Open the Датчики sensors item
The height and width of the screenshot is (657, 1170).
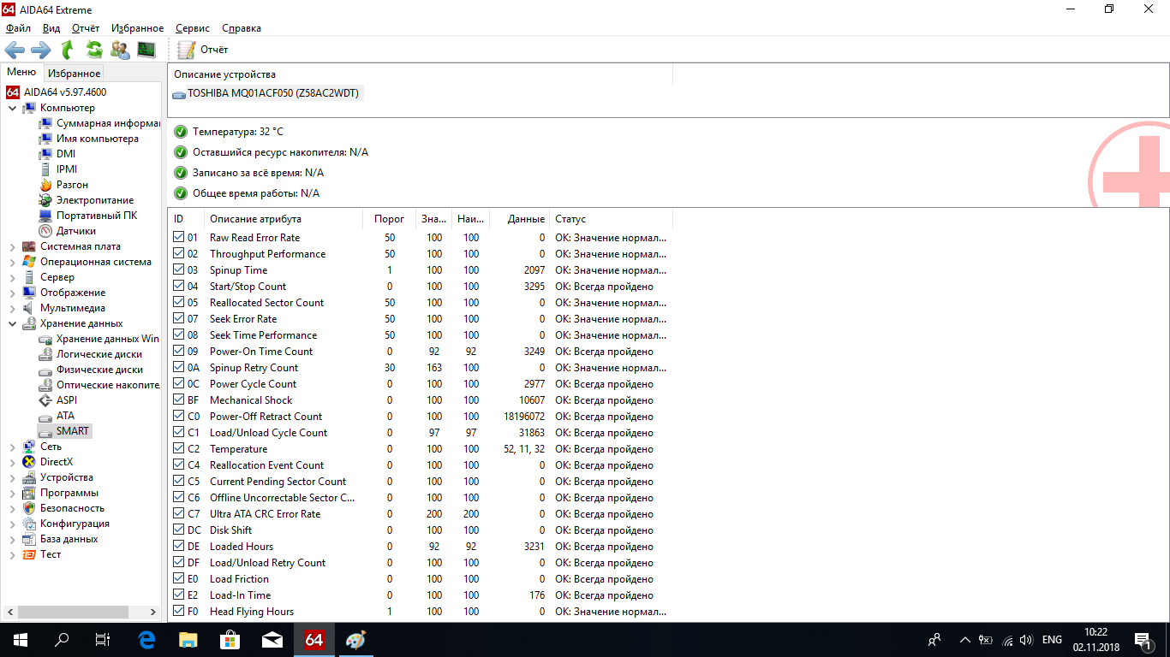pyautogui.click(x=68, y=231)
